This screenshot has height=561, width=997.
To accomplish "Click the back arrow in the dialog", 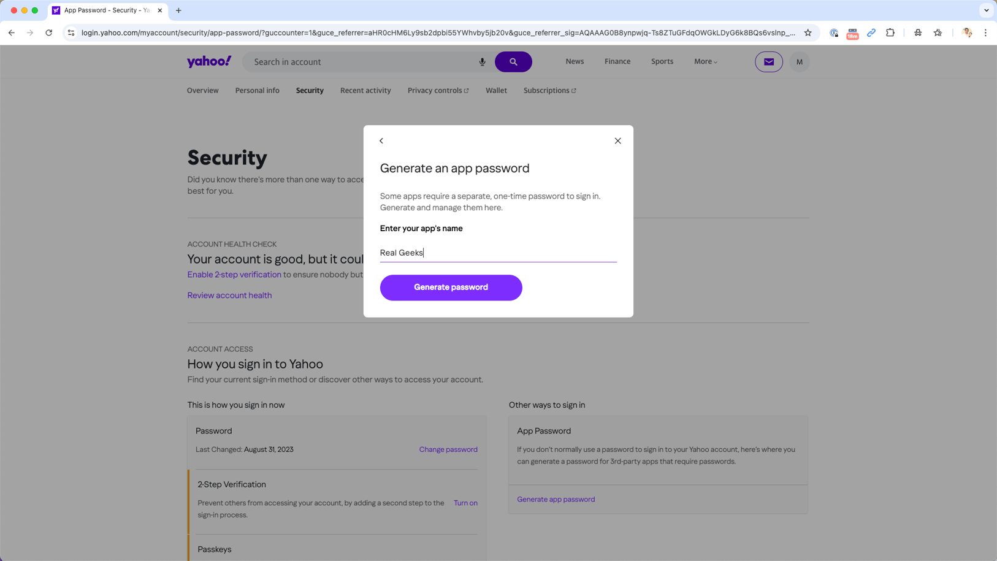I will 381,141.
